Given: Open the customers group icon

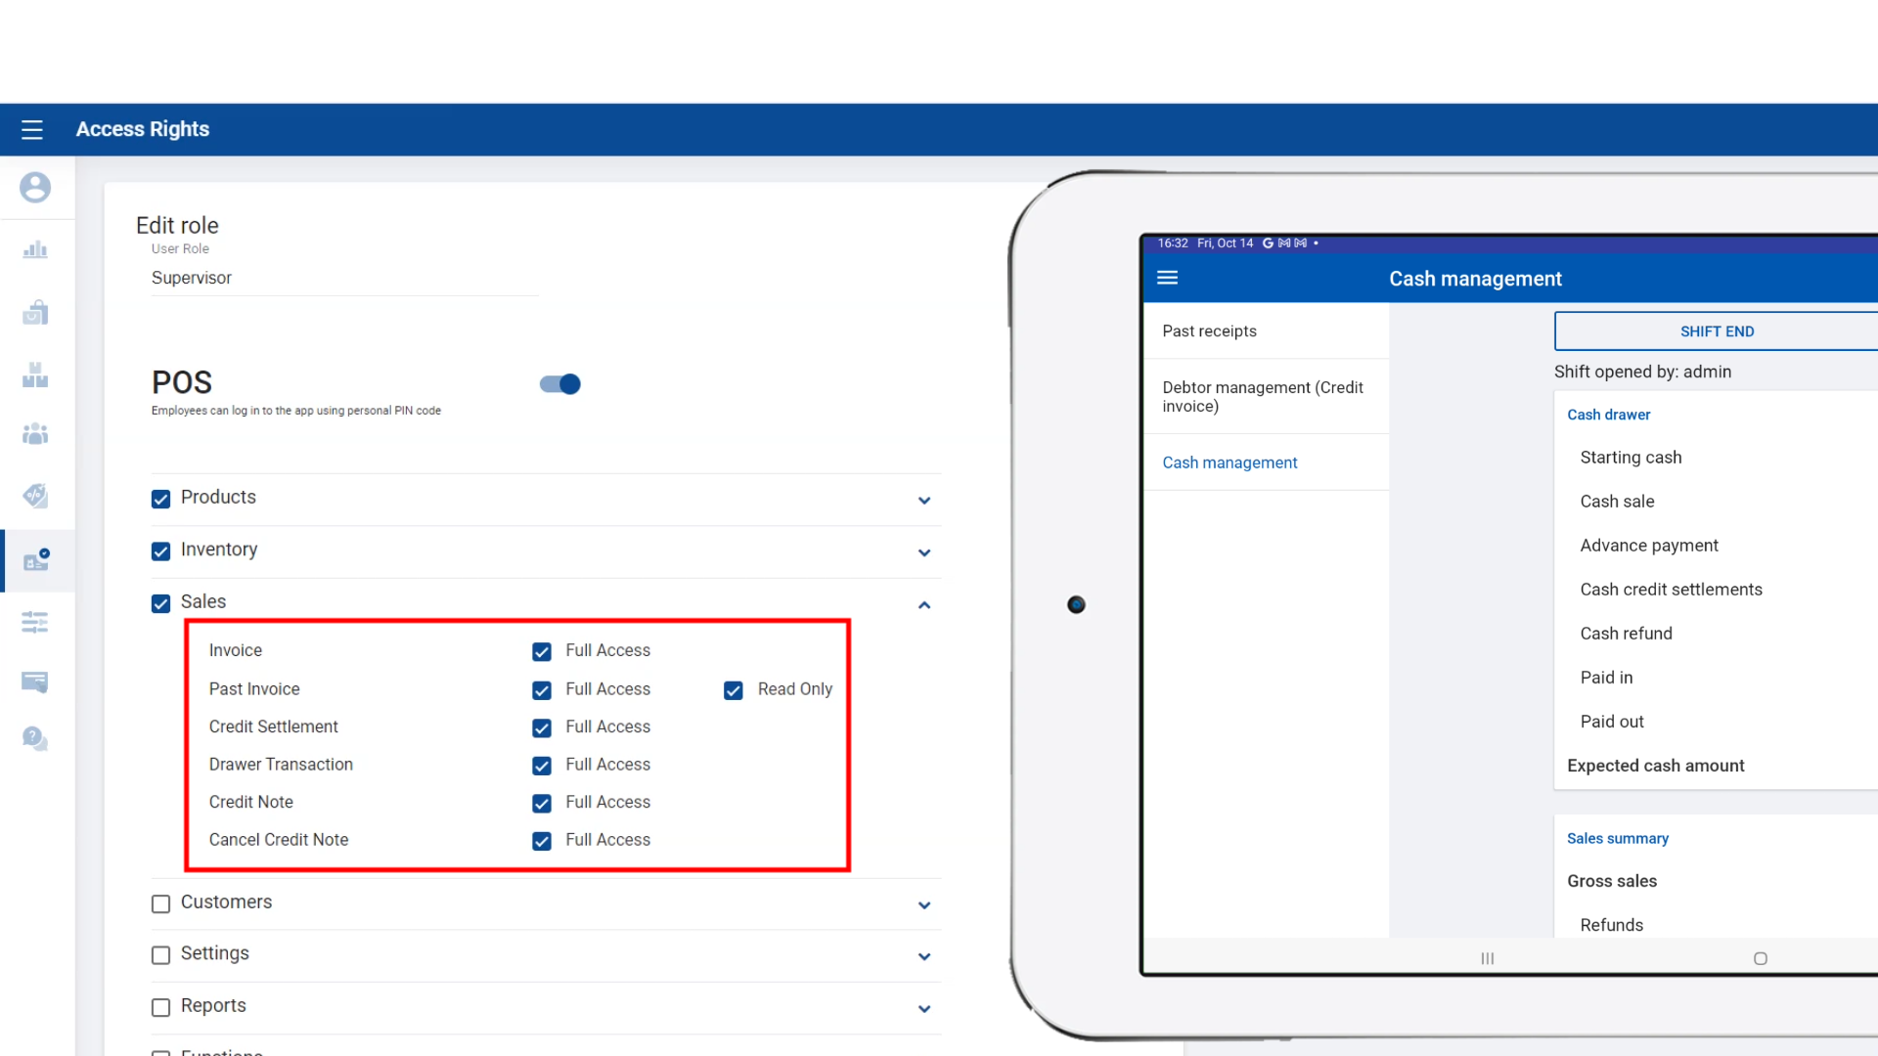Looking at the screenshot, I should pyautogui.click(x=35, y=433).
